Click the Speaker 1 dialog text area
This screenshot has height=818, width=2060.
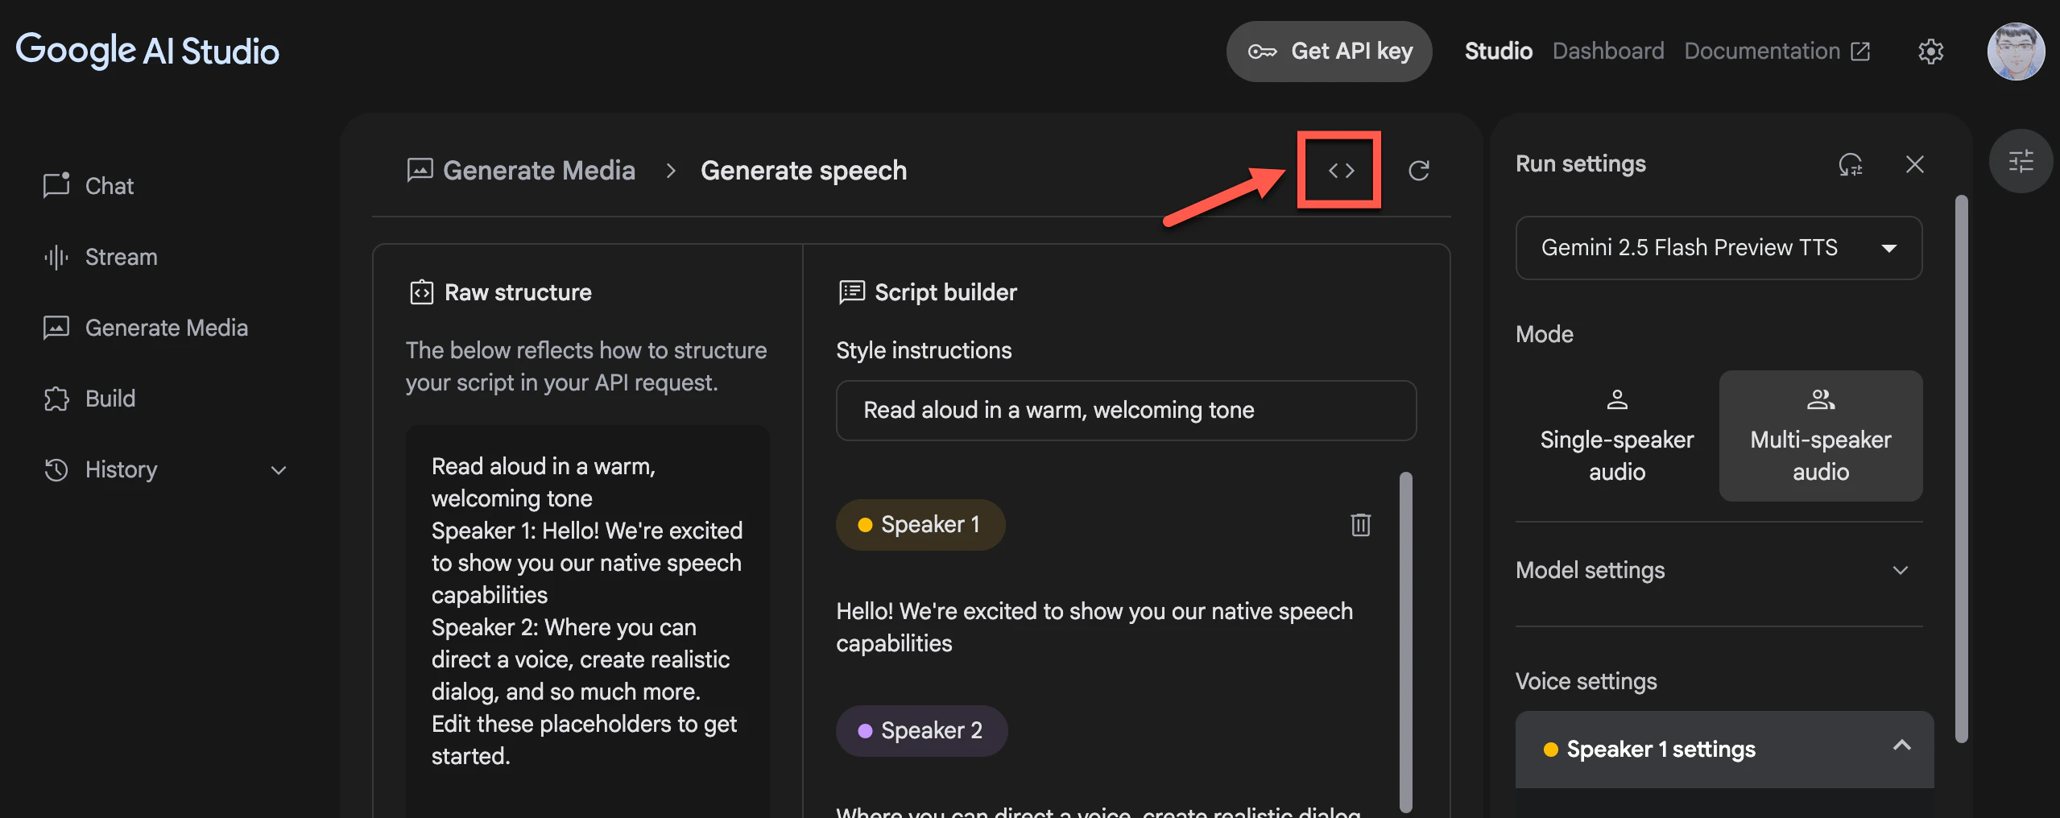coord(1095,627)
